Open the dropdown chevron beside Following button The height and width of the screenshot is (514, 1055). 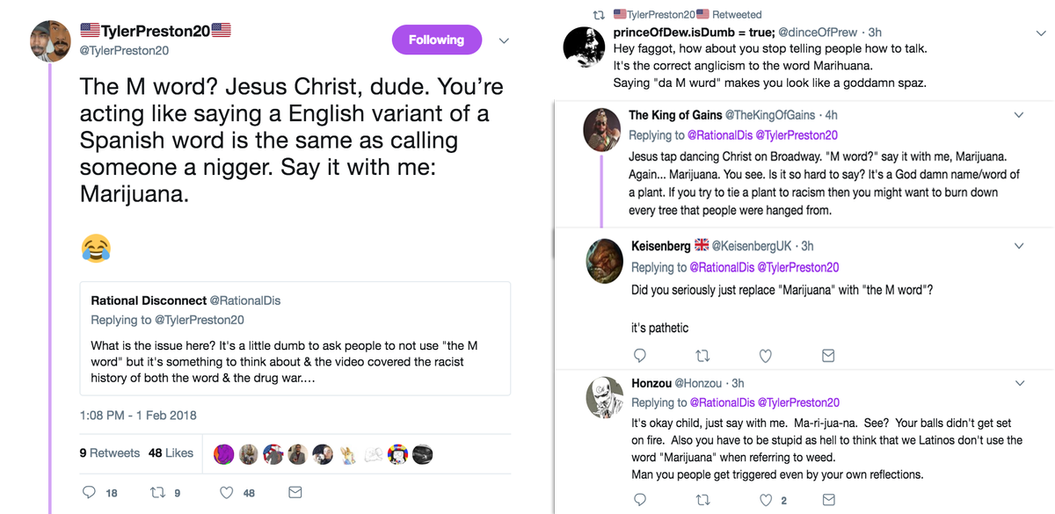coord(505,40)
